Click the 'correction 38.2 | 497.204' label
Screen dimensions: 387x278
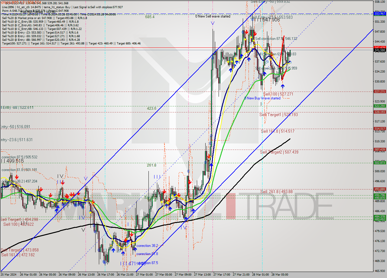point(19,181)
